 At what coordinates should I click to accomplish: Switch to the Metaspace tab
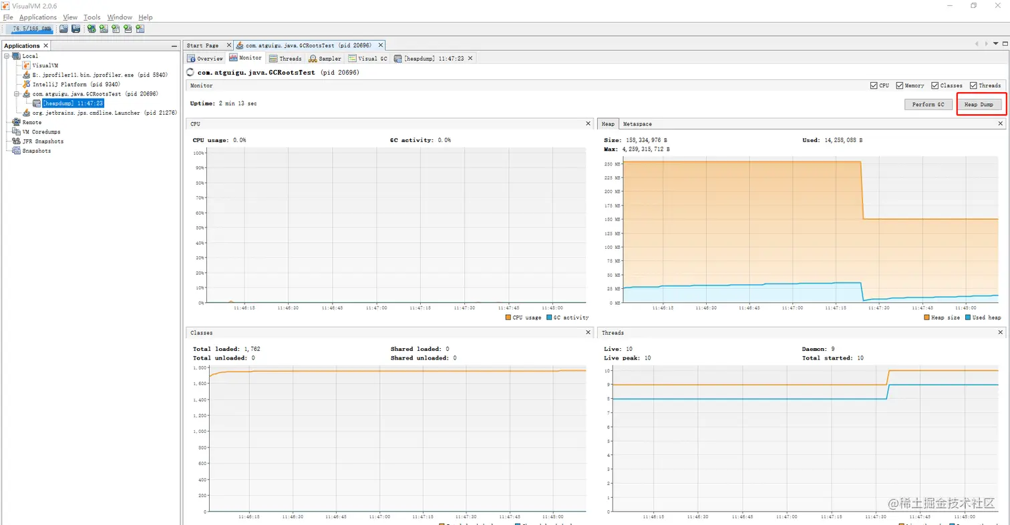[637, 124]
